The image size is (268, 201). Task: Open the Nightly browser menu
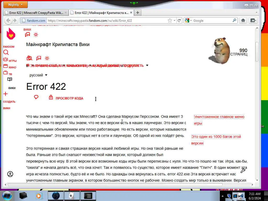tap(15, 5)
